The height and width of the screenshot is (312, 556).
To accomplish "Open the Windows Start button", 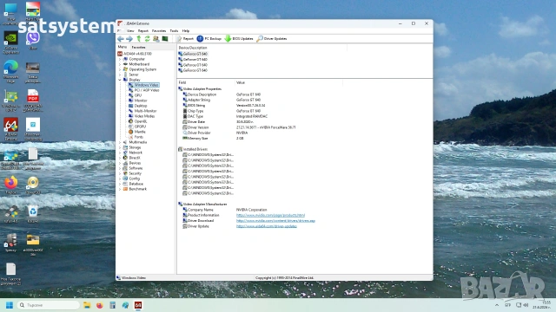I will click(10, 305).
